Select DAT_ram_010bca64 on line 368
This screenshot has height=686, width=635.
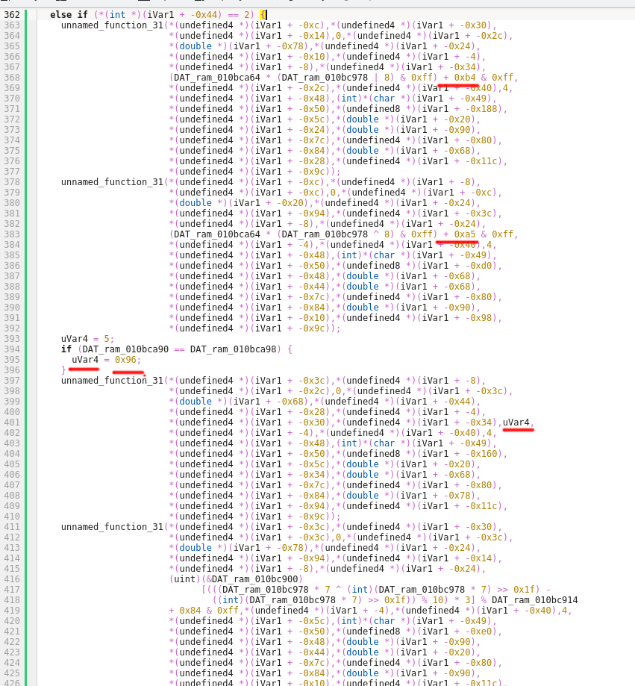click(217, 78)
